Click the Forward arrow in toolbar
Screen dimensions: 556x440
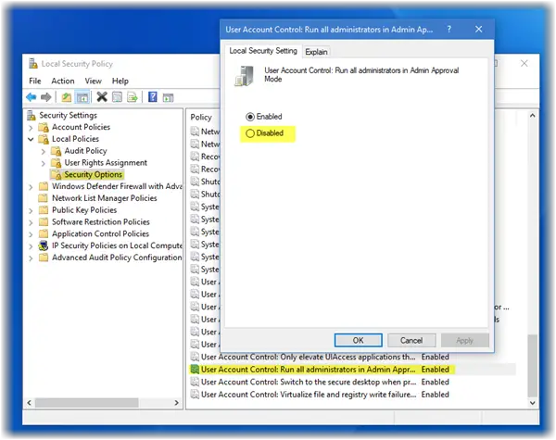click(x=46, y=96)
